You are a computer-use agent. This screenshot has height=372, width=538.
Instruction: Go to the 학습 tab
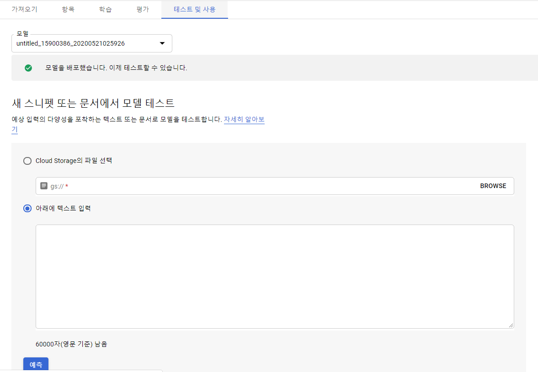105,9
